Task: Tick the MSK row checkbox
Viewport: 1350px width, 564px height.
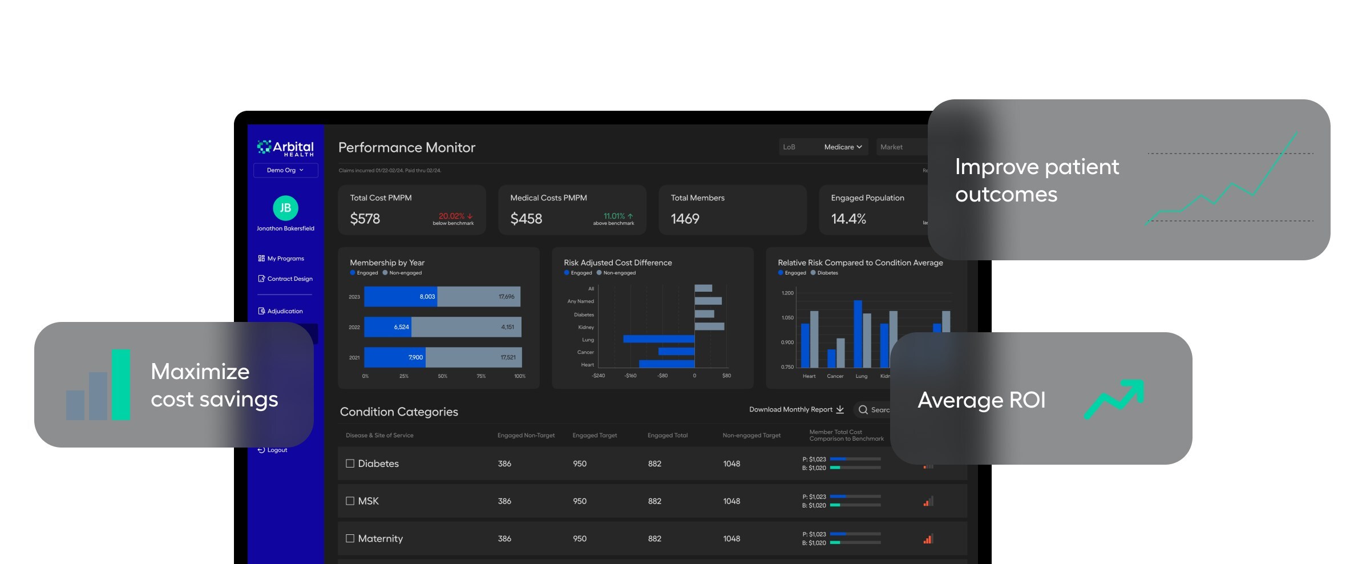Action: (350, 501)
